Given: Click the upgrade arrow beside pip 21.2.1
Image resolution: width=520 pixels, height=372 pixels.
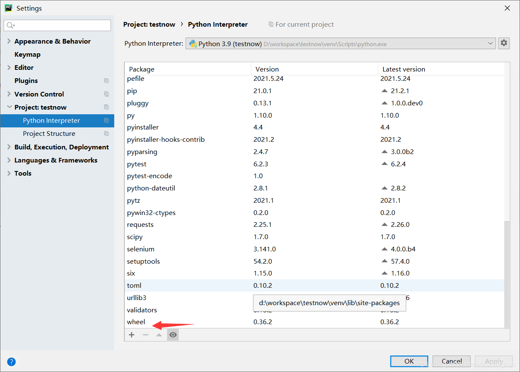Looking at the screenshot, I should [384, 91].
